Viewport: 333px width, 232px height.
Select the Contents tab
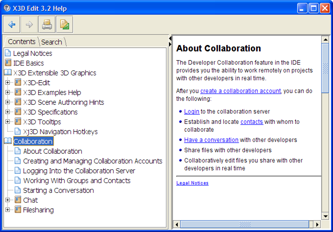22,42
